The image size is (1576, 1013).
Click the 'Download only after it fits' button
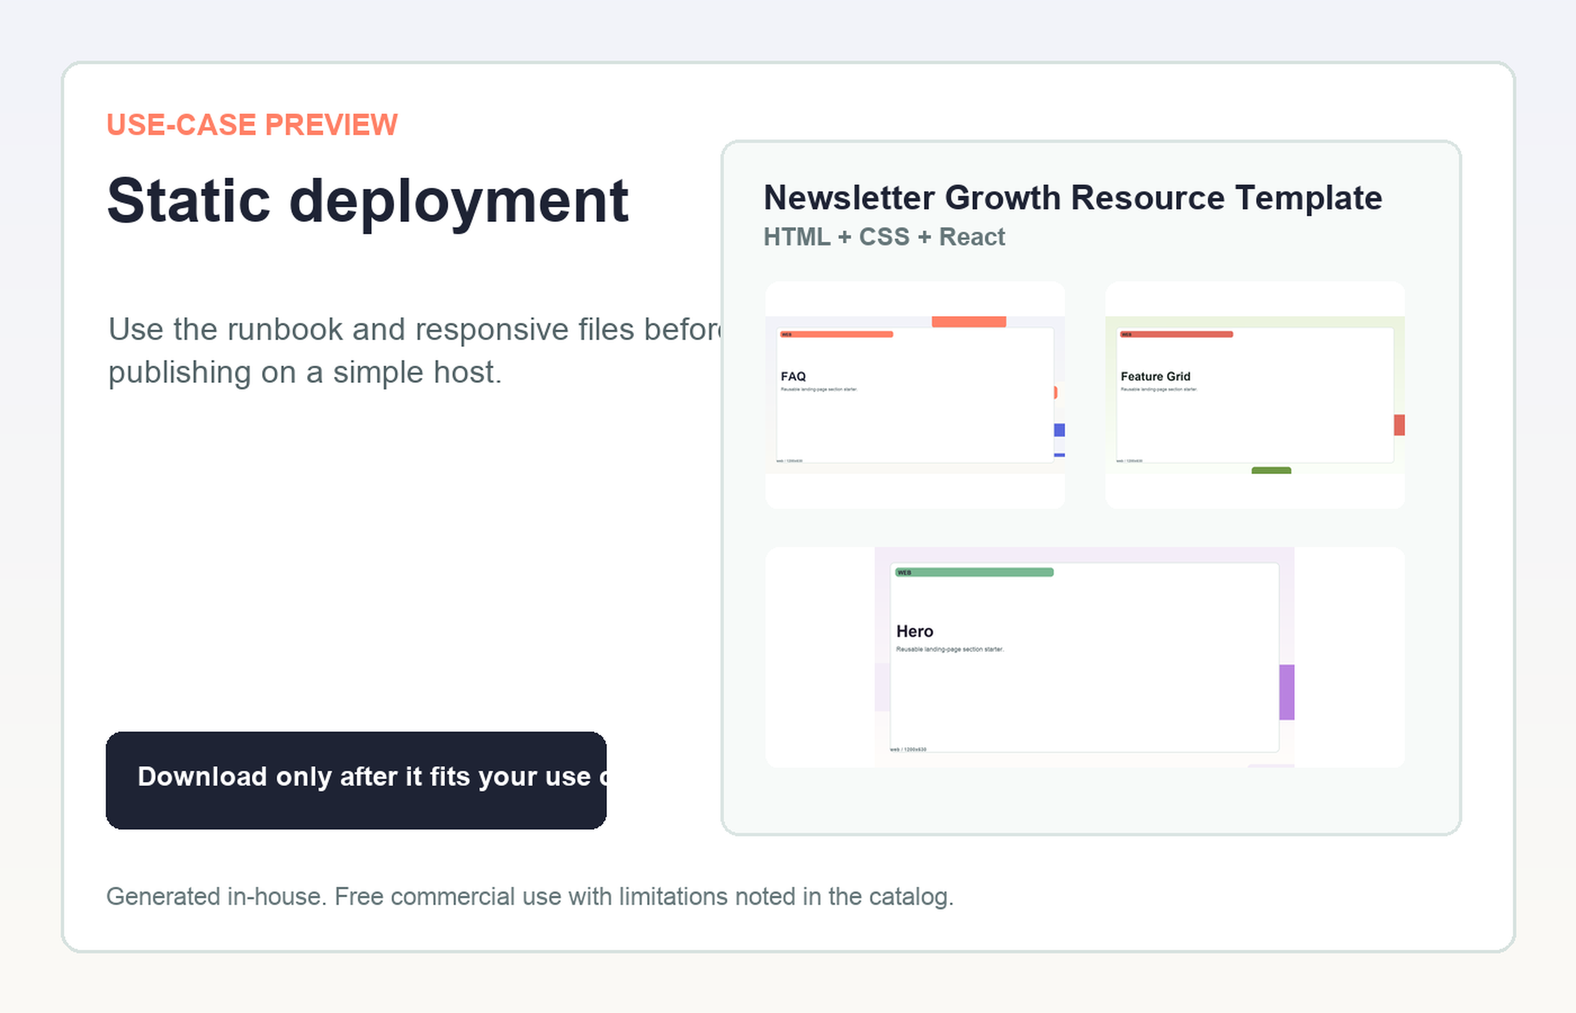coord(356,780)
